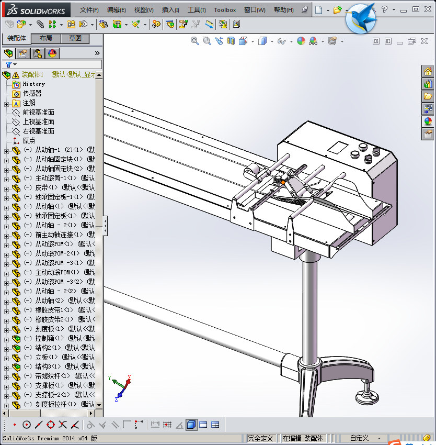Select the 前视基准面 plane
The width and height of the screenshot is (436, 445).
pos(38,113)
